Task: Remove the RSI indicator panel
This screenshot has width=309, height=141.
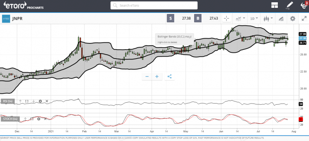Action: (x=47, y=101)
